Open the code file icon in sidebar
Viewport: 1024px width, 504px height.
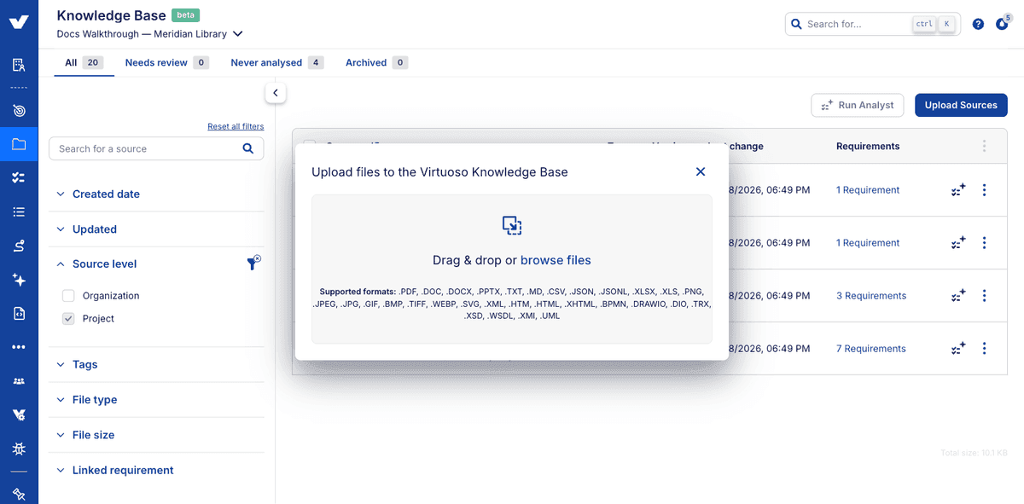coord(19,314)
